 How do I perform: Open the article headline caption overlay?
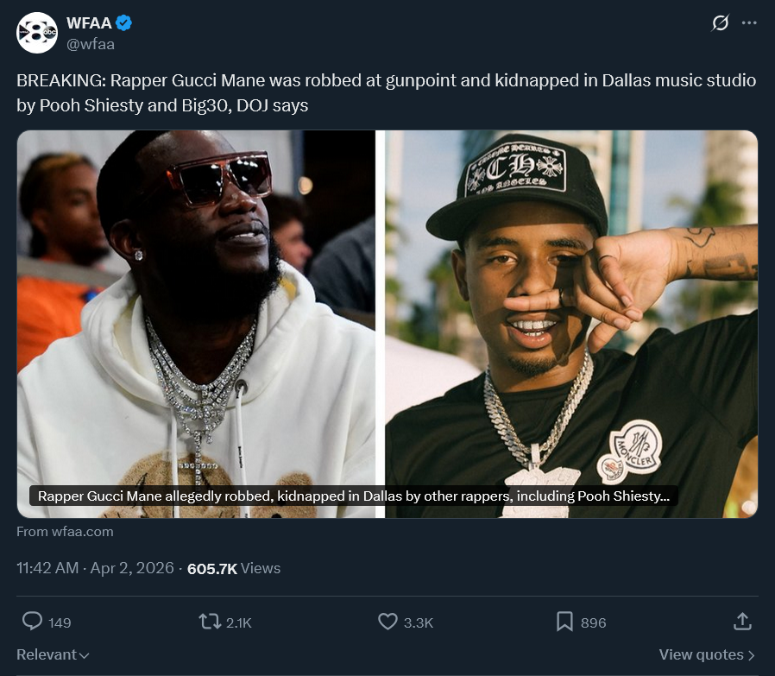(x=353, y=496)
